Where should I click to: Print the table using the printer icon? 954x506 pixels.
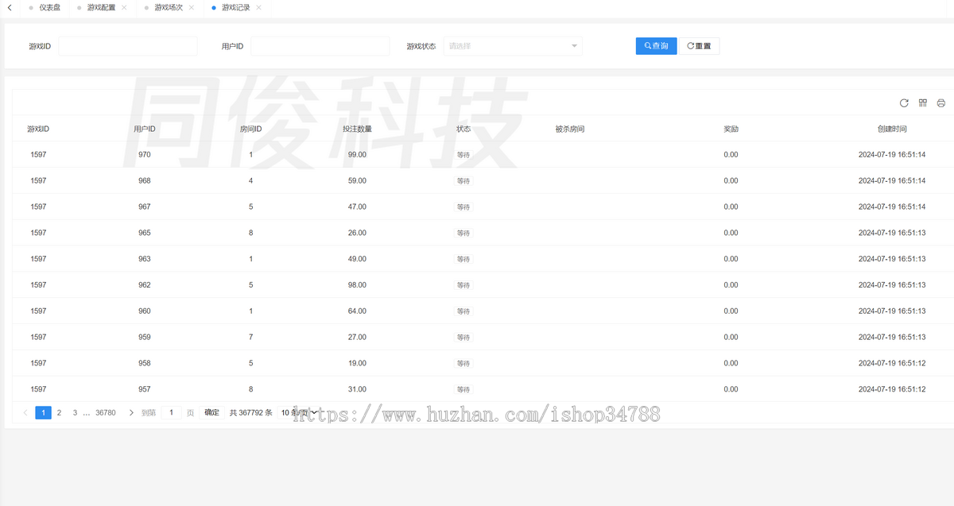pos(941,103)
